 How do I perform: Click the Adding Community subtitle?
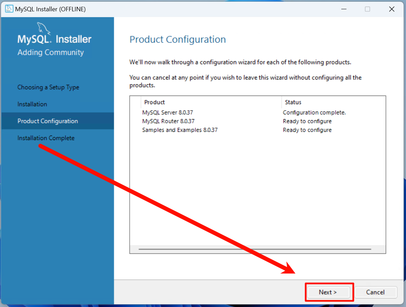(50, 52)
